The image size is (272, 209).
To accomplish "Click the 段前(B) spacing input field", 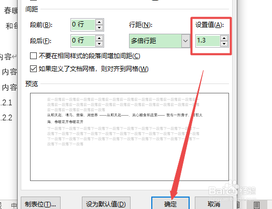I will [x=83, y=25].
